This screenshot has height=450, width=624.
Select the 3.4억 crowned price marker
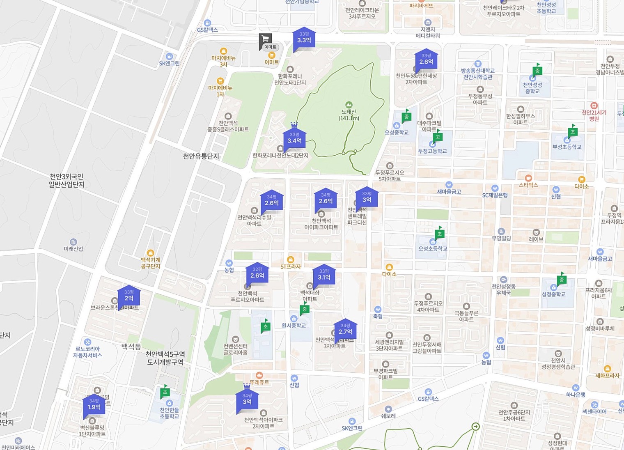[294, 138]
